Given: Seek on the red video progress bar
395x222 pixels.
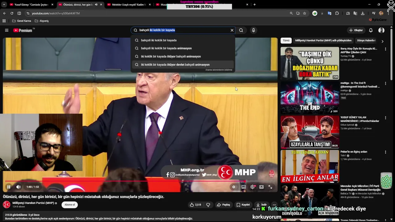Looking at the screenshot, I should 140,181.
